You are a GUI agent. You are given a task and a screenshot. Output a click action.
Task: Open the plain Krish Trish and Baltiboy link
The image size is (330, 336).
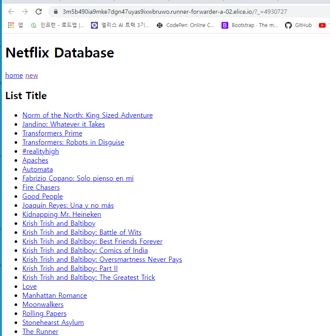coord(59,223)
